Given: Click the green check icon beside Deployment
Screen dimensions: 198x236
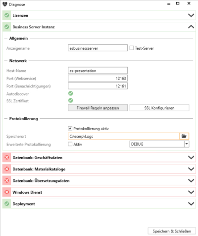Looking at the screenshot, I should (x=7, y=204).
